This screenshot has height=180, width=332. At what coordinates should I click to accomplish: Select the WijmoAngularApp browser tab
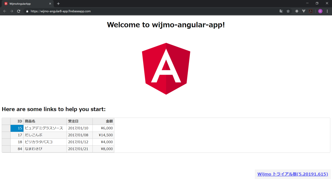[28, 4]
